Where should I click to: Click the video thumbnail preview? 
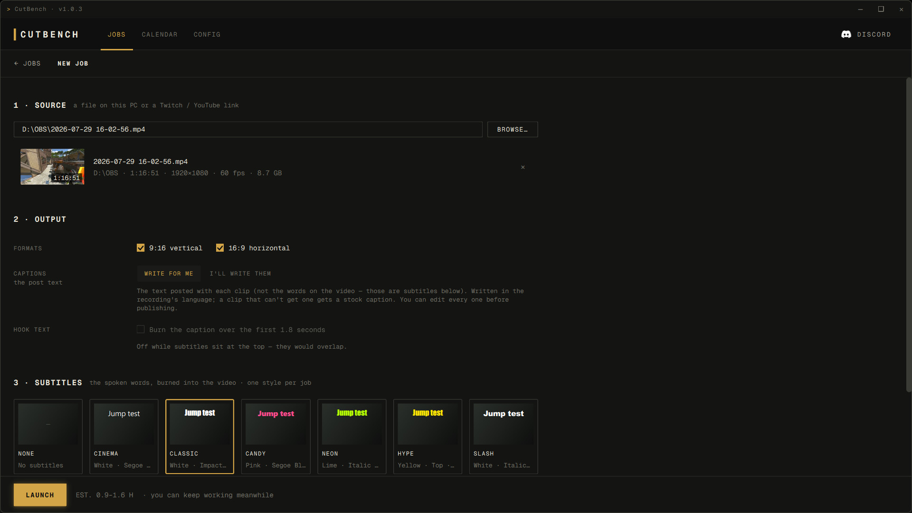52,167
